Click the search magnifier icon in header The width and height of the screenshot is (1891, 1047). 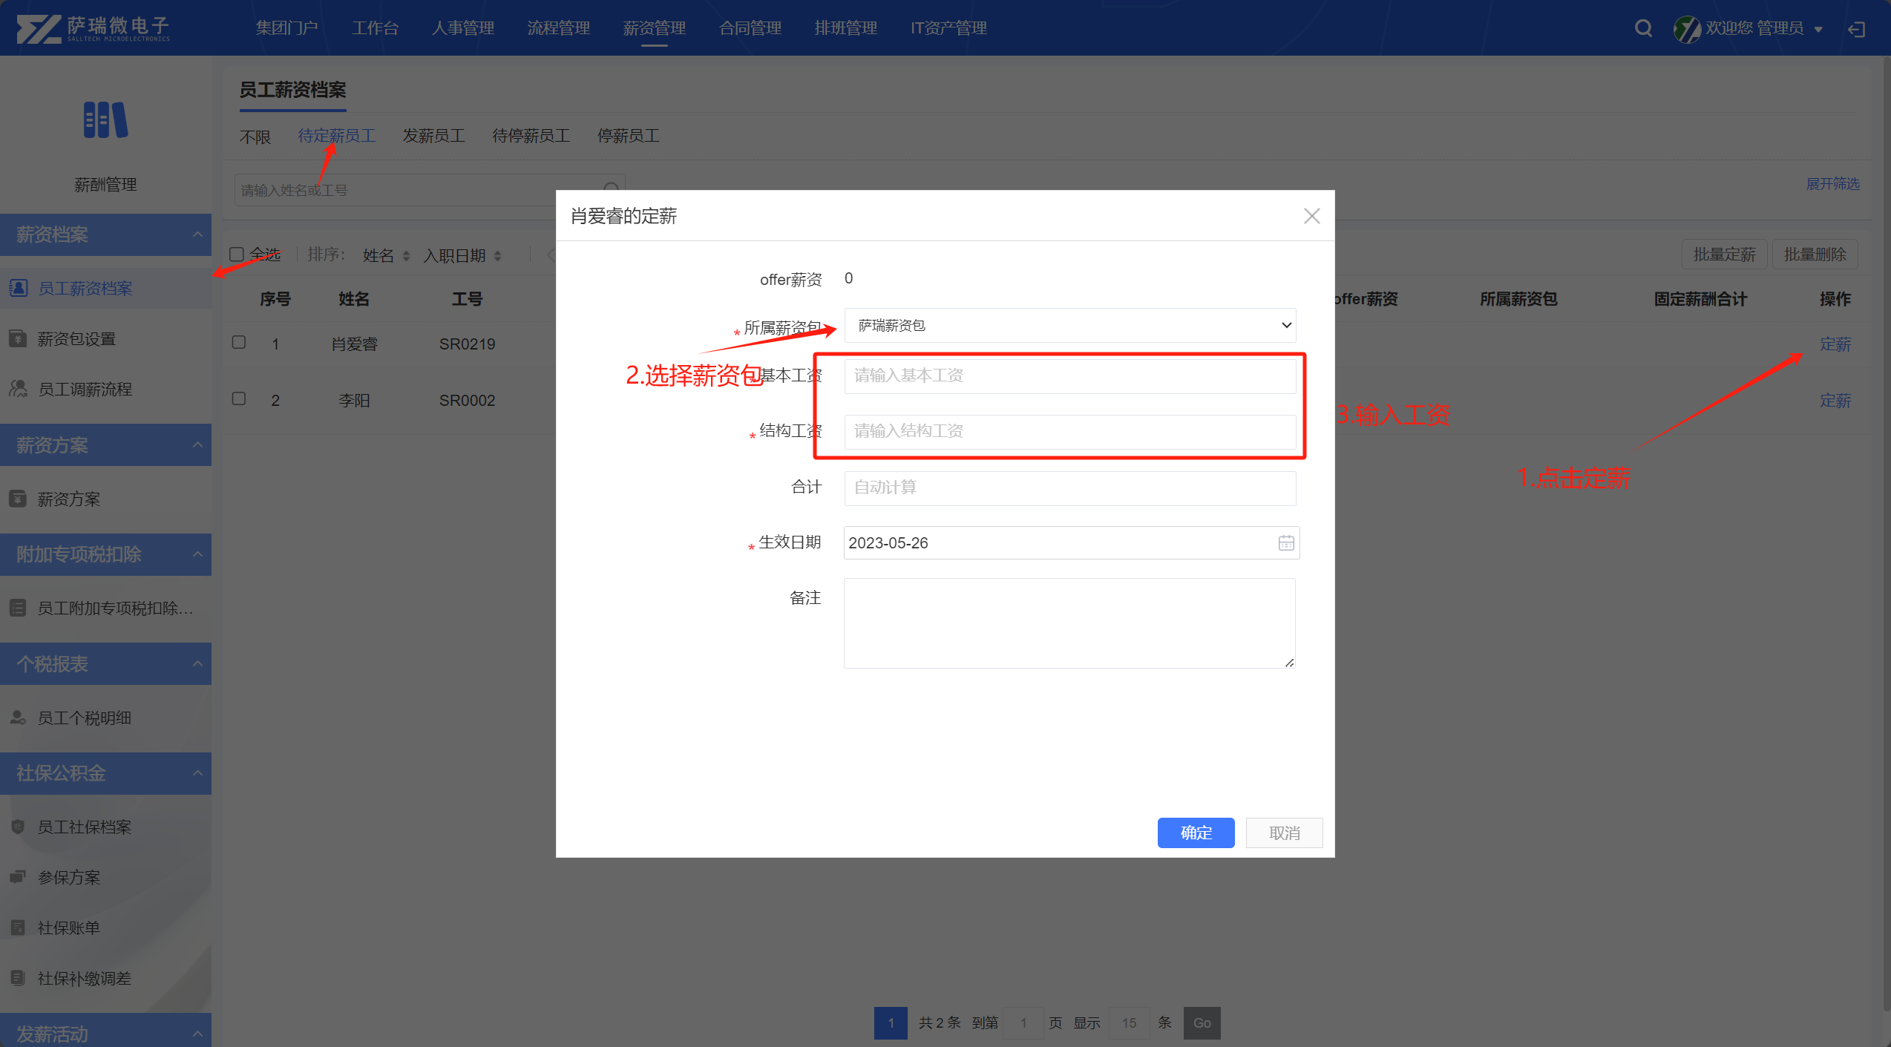(x=1643, y=28)
